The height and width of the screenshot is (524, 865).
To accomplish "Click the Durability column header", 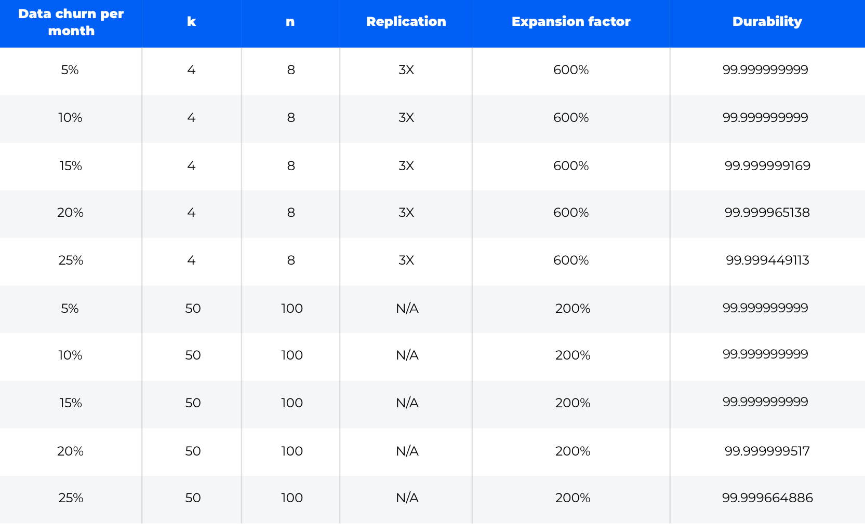I will click(x=767, y=22).
